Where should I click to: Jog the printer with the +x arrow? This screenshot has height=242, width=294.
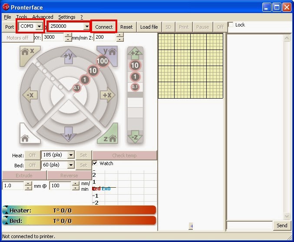(x=107, y=95)
